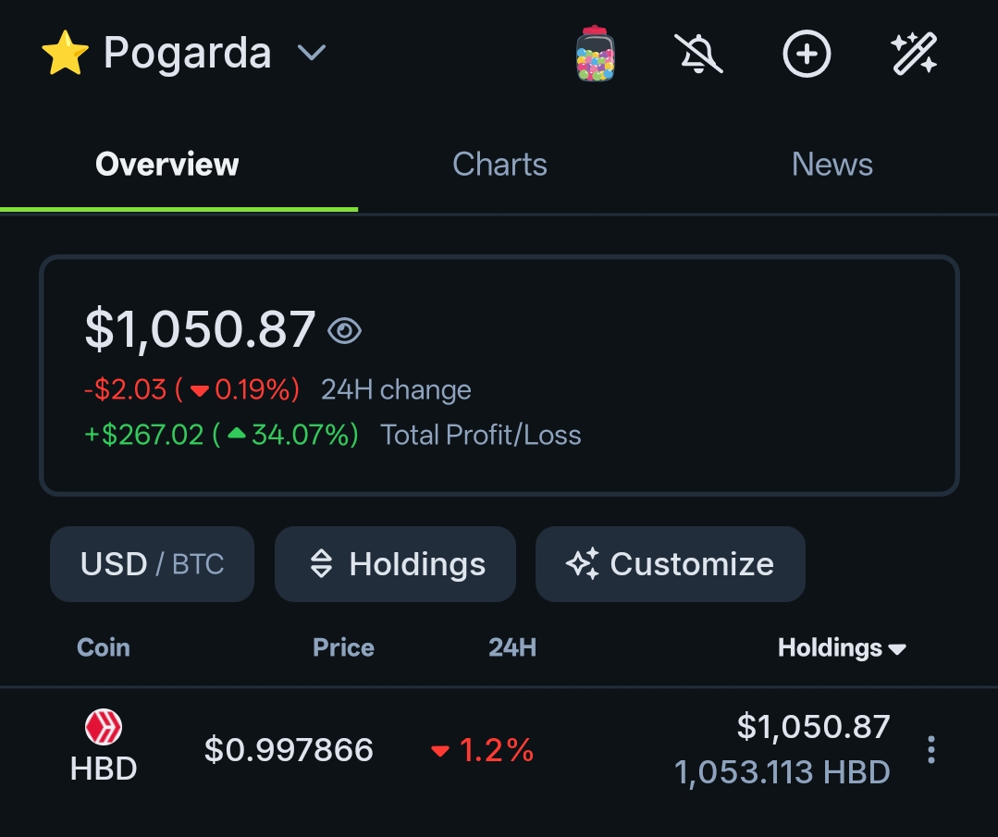Open the Holdings sort button
This screenshot has width=998, height=837.
[395, 564]
